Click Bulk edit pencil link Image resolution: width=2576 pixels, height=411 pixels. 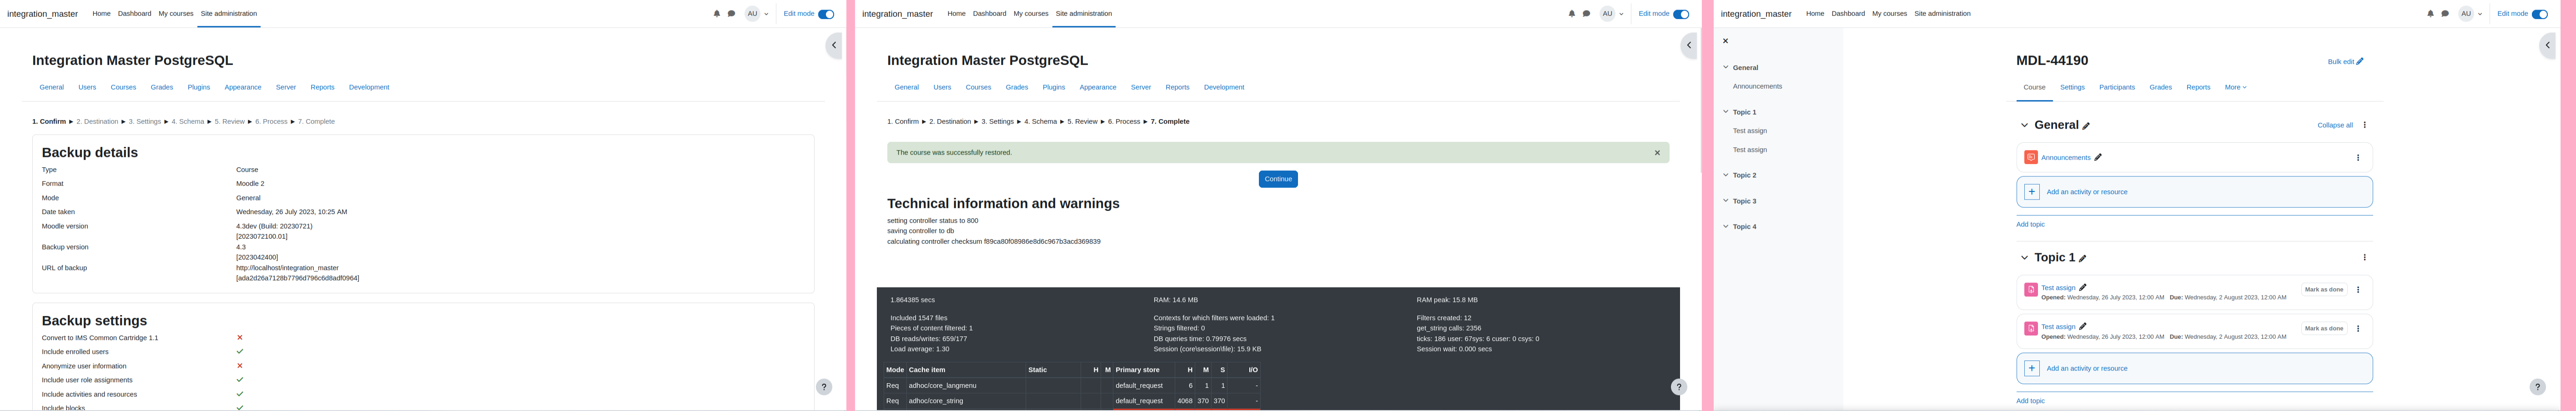(2345, 62)
